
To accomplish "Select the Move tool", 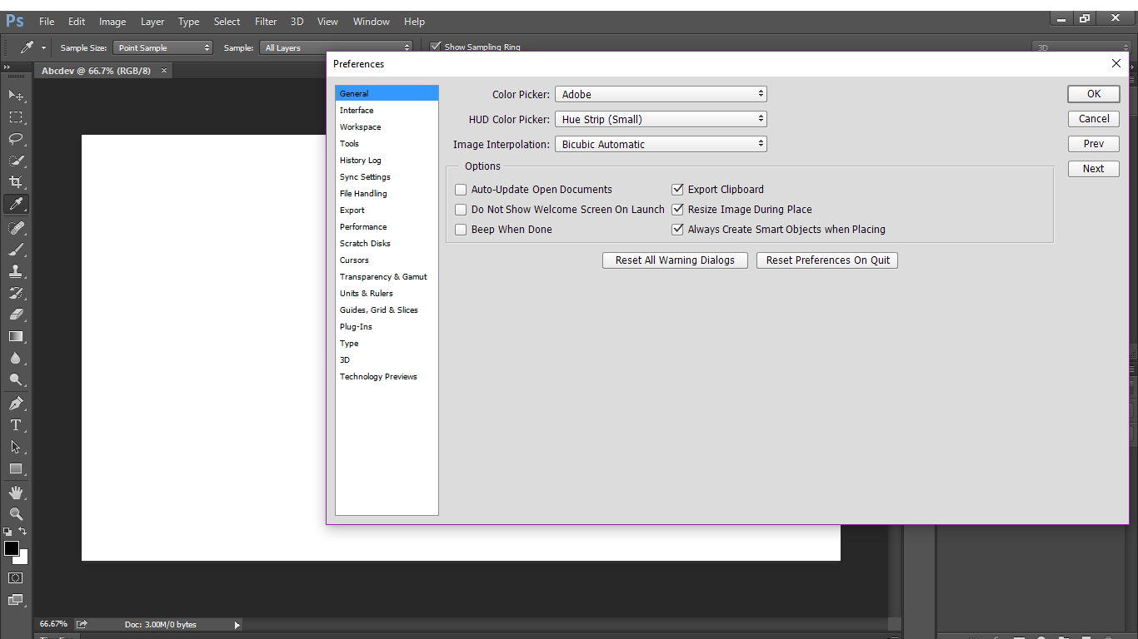I will pos(16,95).
